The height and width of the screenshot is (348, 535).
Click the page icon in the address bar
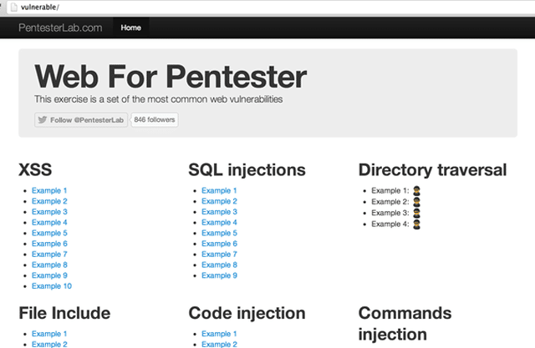tap(14, 7)
